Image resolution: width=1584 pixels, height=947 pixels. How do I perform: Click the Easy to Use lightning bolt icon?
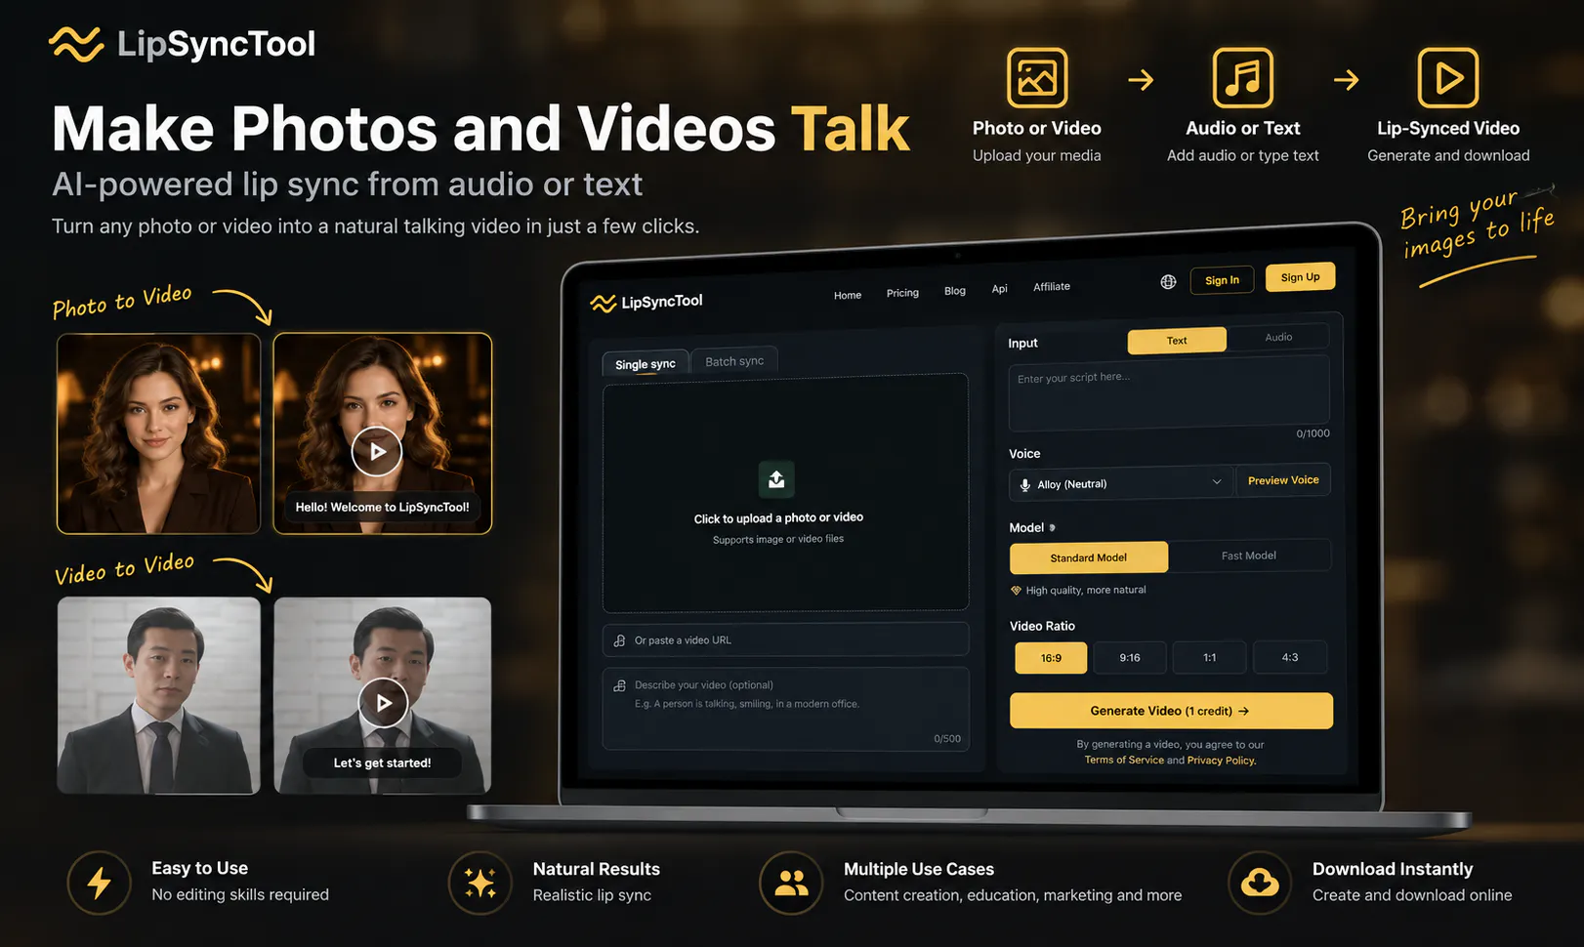click(99, 883)
